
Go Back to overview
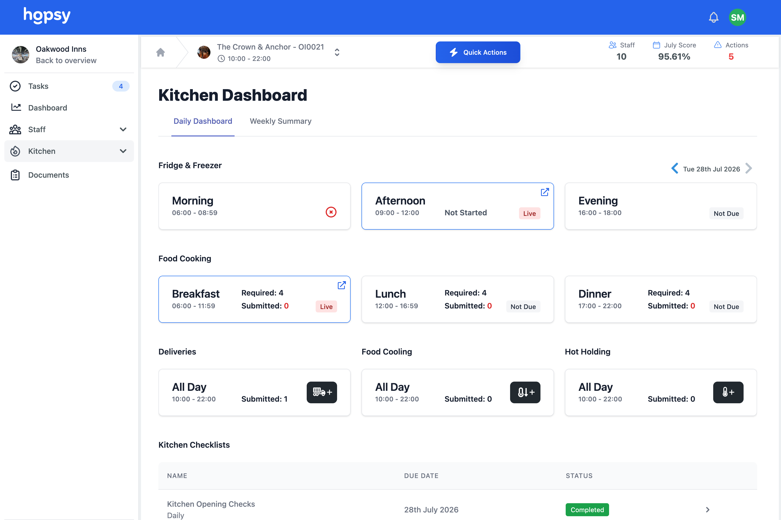pyautogui.click(x=66, y=60)
